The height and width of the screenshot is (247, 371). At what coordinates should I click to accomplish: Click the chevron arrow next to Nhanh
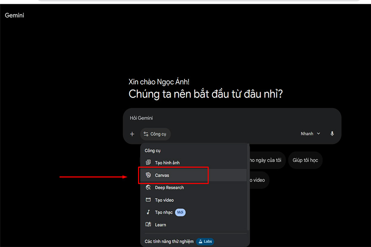click(x=318, y=134)
